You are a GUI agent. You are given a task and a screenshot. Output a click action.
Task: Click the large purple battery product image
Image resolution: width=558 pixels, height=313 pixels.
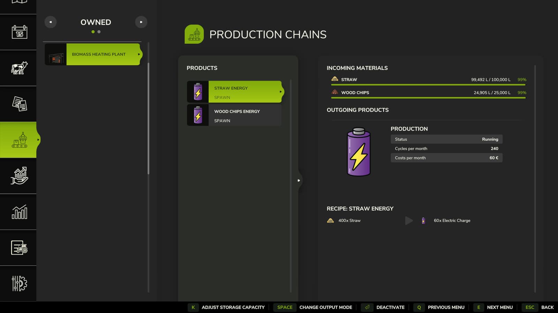(x=359, y=152)
